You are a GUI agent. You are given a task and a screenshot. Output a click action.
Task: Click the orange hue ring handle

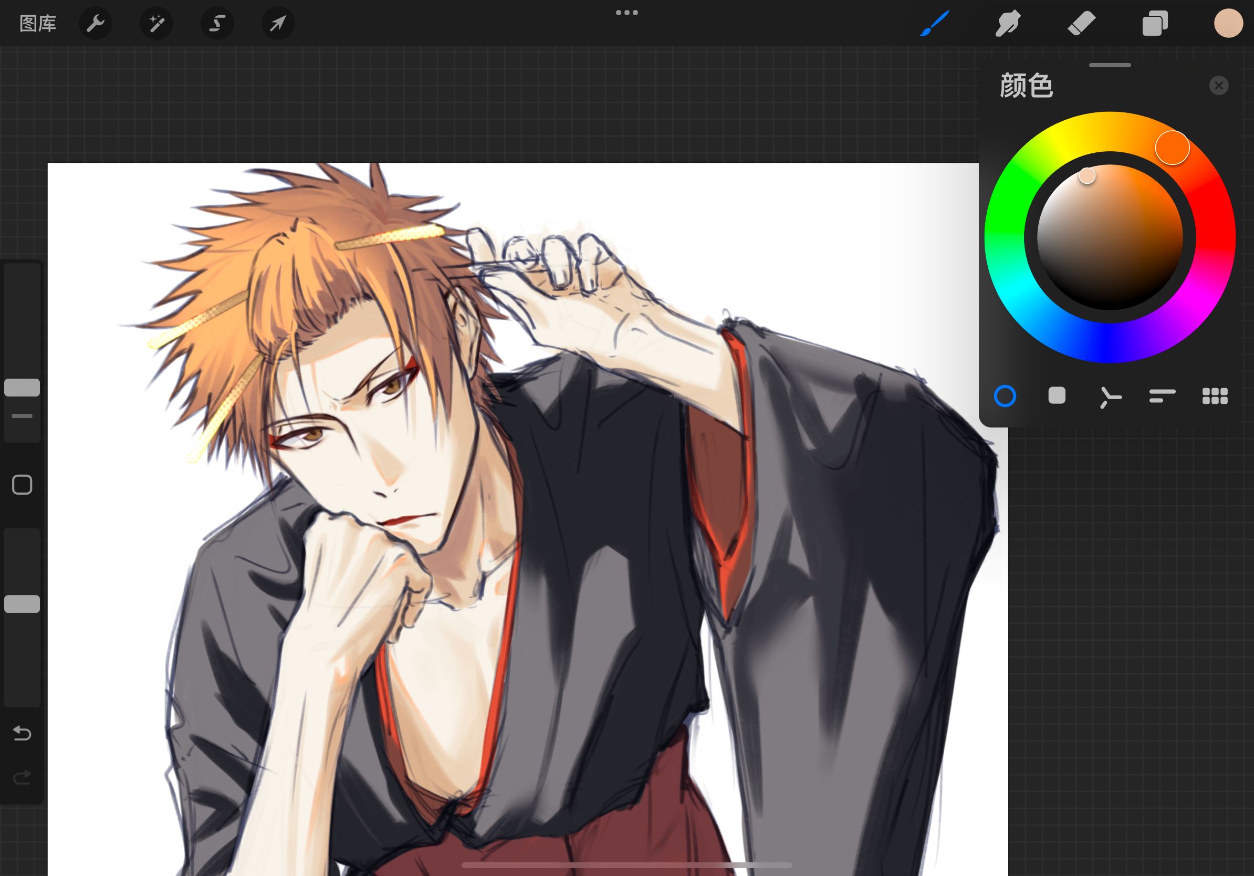coord(1172,148)
